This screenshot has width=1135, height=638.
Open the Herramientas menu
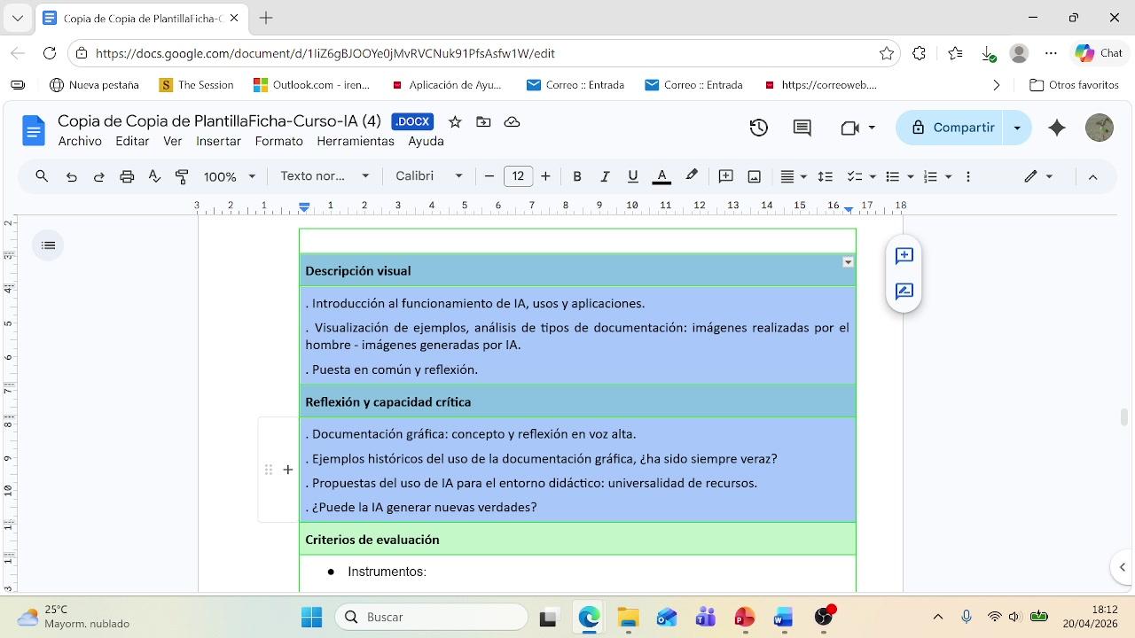coord(355,141)
